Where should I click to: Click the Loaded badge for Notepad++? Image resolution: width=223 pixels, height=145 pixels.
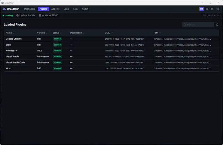57,51
